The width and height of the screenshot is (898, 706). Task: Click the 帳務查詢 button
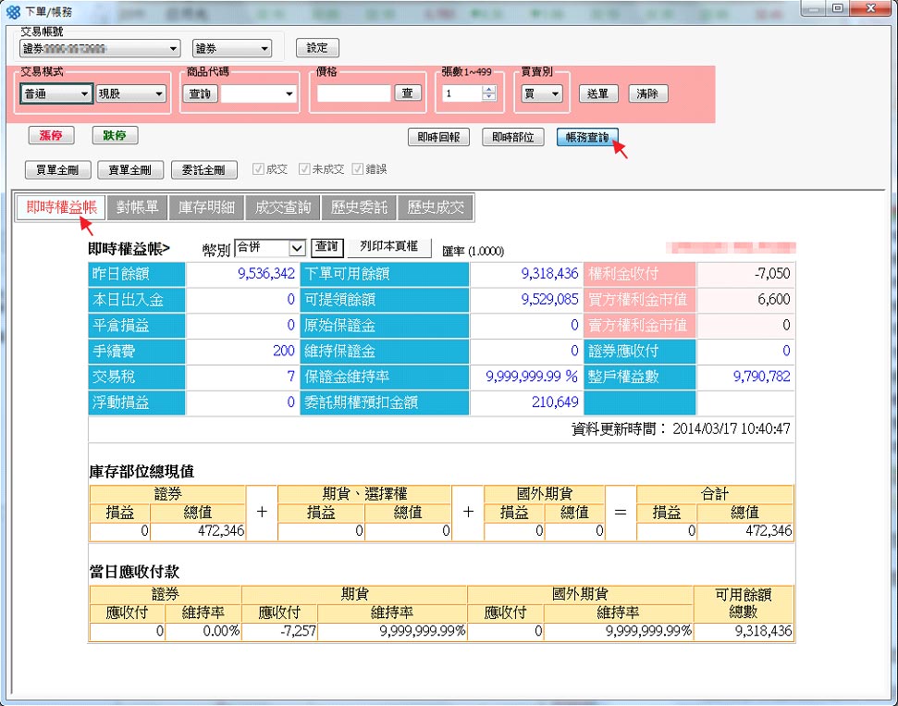click(x=587, y=137)
